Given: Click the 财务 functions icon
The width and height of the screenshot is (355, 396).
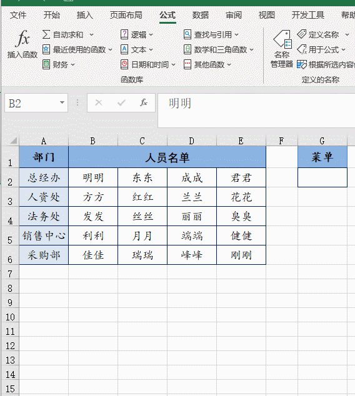Looking at the screenshot, I should click(46, 64).
